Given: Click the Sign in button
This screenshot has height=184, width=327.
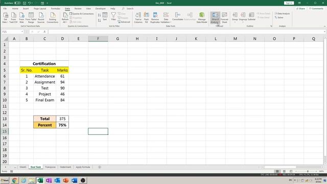Looking at the screenshot, I should coord(289,3).
